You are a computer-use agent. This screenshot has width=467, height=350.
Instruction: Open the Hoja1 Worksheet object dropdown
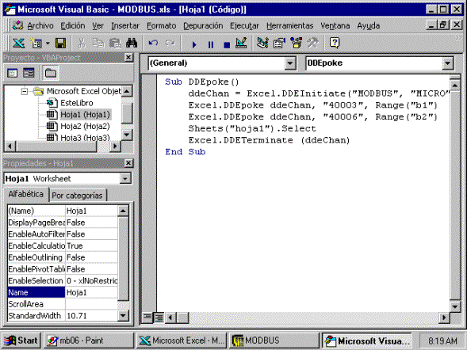pos(125,179)
